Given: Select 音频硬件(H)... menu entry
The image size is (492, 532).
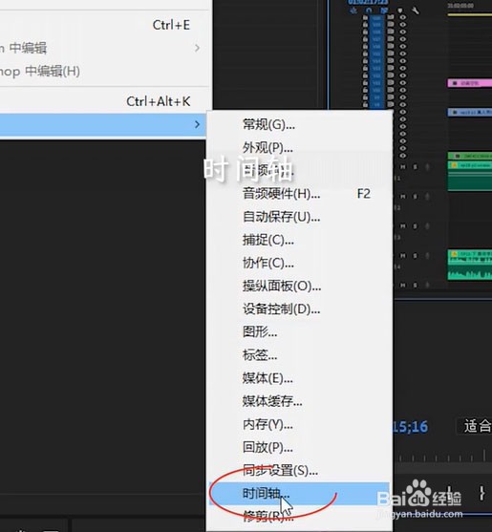Looking at the screenshot, I should click(300, 194).
